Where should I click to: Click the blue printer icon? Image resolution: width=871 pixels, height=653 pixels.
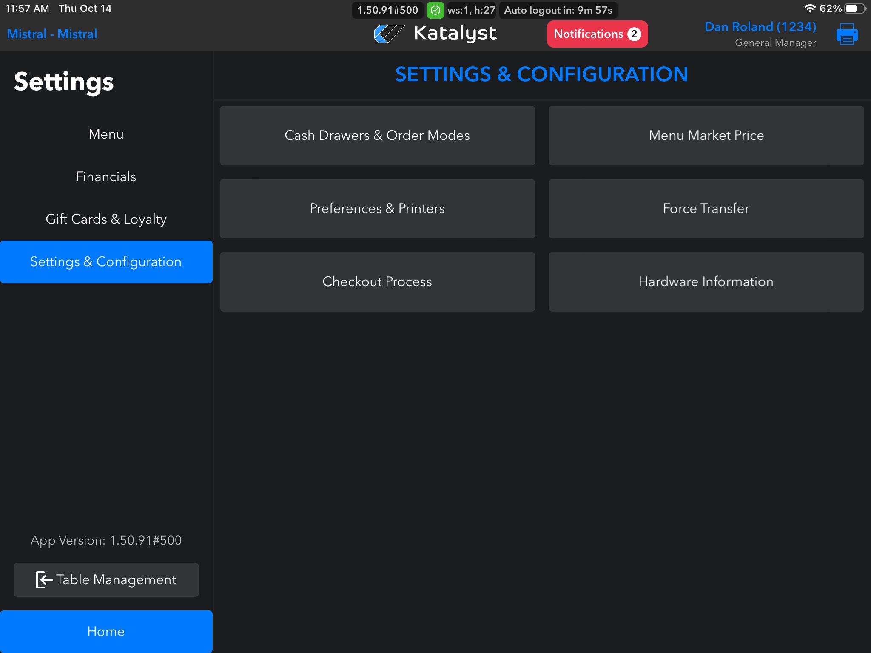pos(847,34)
